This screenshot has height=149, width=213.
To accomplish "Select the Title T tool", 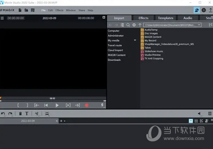I will (27, 114).
